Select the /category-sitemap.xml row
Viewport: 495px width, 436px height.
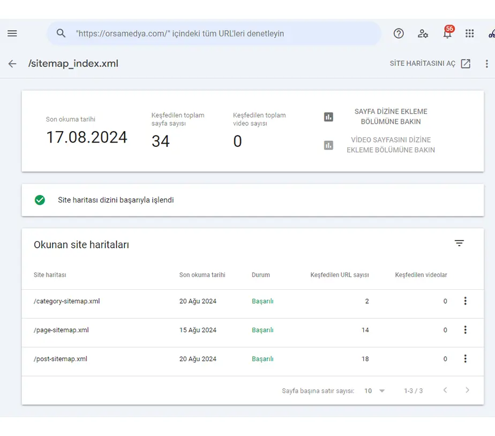pos(252,304)
